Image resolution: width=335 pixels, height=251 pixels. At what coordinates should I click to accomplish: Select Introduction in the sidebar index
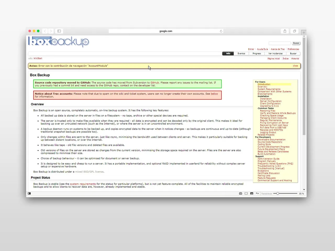(x=264, y=84)
